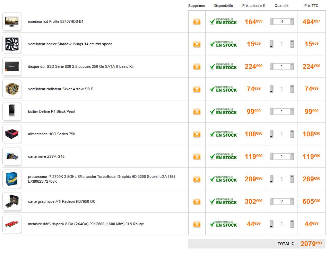Remove the Z77A G45 motherboard
This screenshot has width=330, height=253.
(x=197, y=157)
